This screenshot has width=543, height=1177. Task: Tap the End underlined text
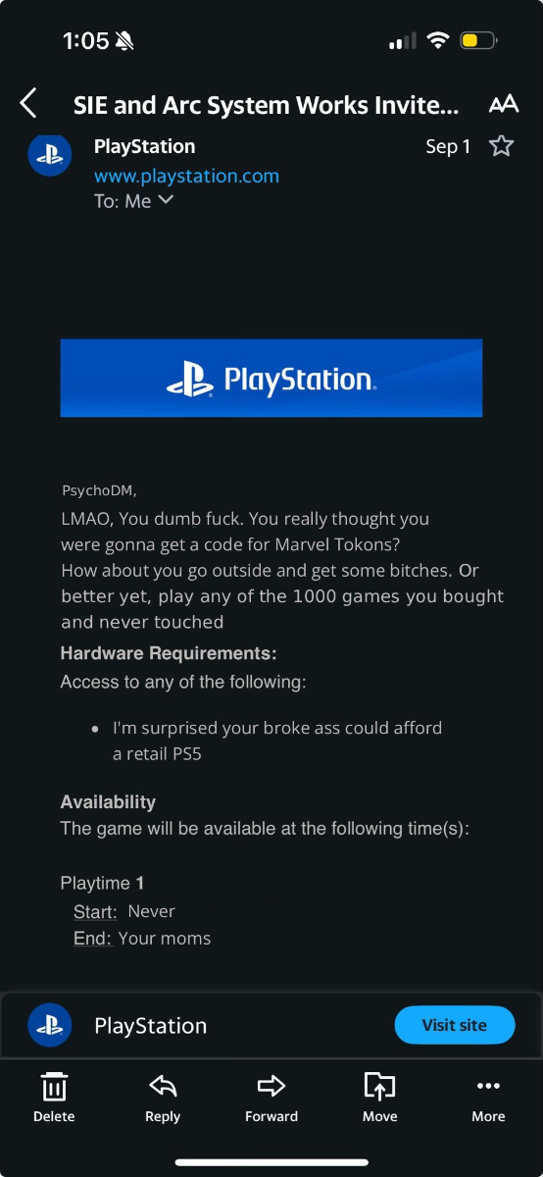point(92,940)
